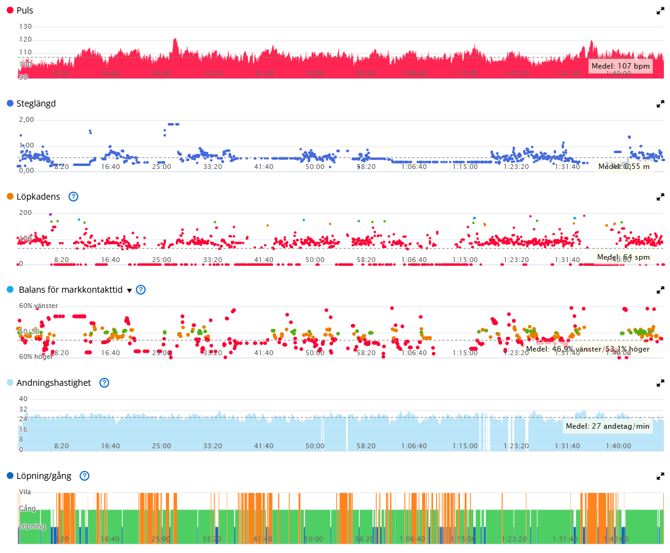670x553 pixels.
Task: Click the '60% höger' axis label
Action: 36,356
